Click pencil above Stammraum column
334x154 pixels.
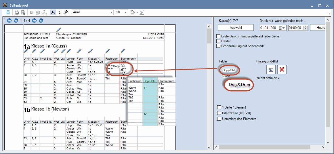tap(123, 51)
